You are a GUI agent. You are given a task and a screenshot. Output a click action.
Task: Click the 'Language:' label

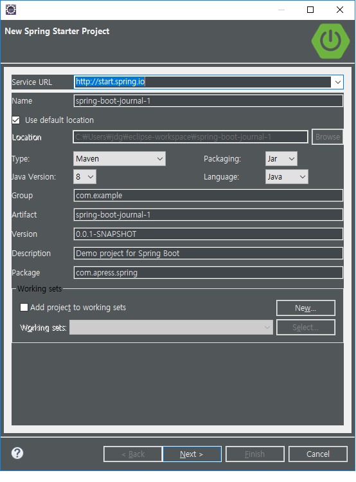tap(221, 177)
